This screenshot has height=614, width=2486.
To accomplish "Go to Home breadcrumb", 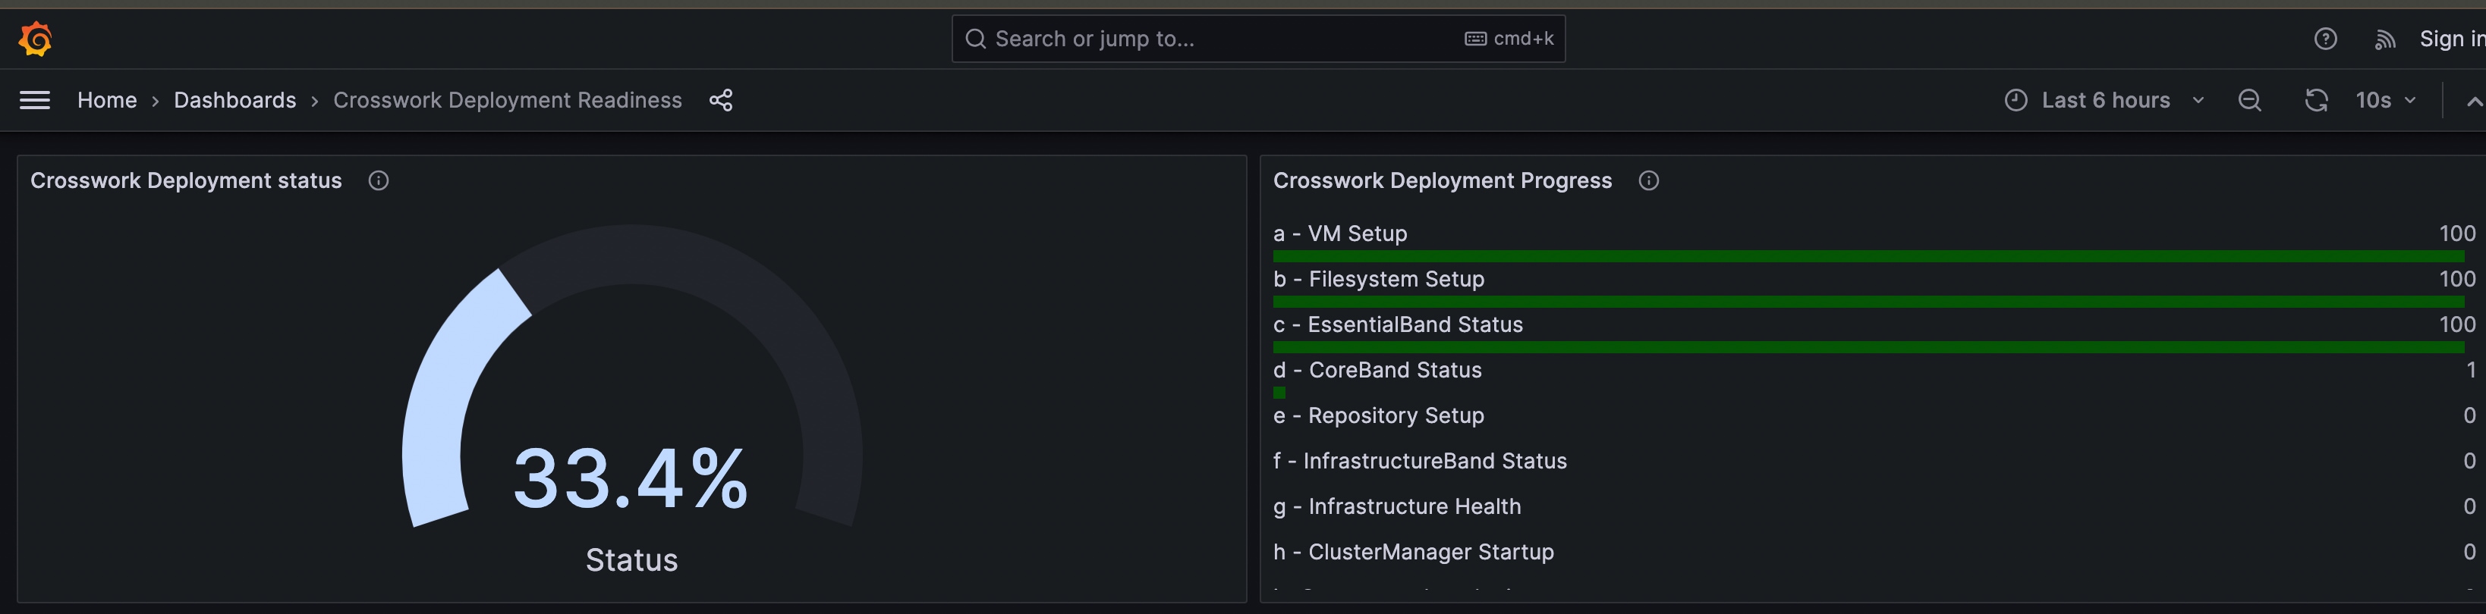I will click(x=106, y=100).
